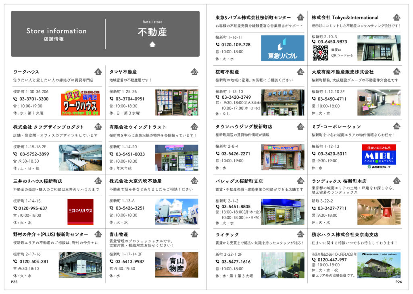Click the blue 東急リバブル logo
This screenshot has width=413, height=294.
283,48
